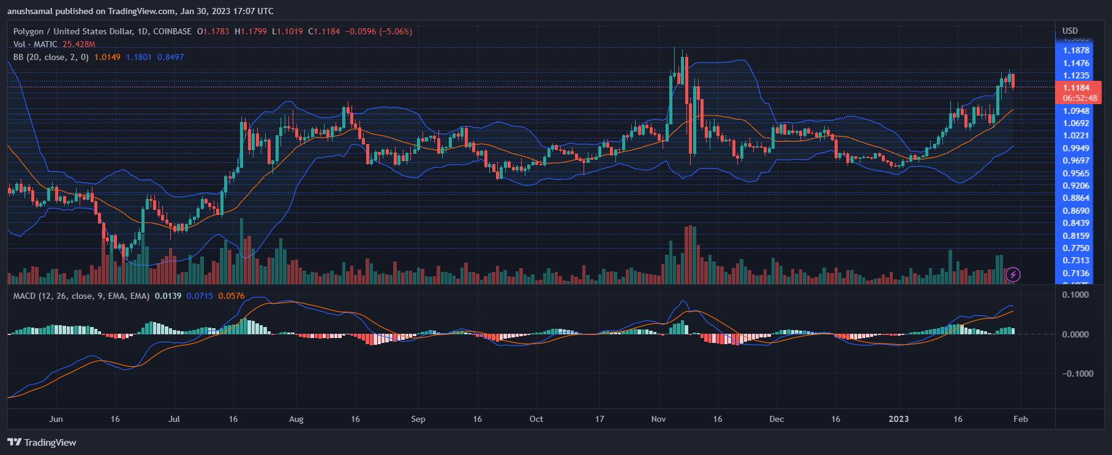Click the 0.9697 price axis label
The width and height of the screenshot is (1112, 455).
1076,160
